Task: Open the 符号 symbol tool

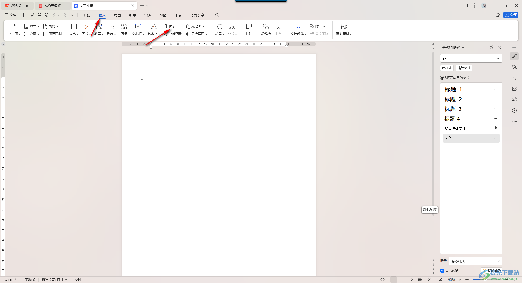Action: [220, 30]
